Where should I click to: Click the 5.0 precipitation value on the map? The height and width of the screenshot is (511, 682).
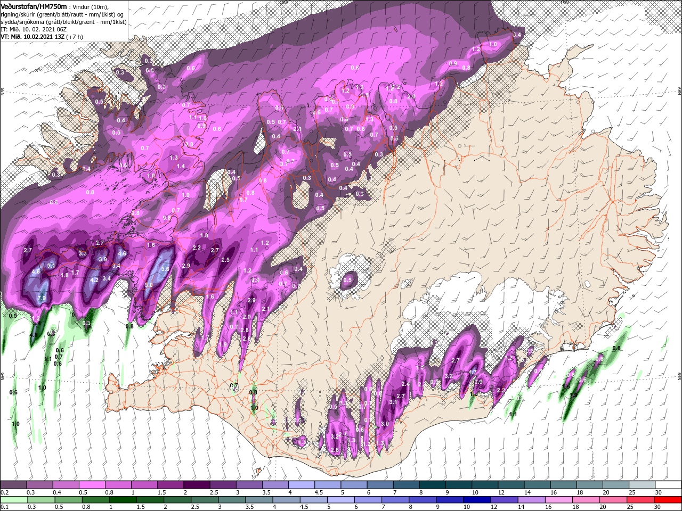click(148, 285)
